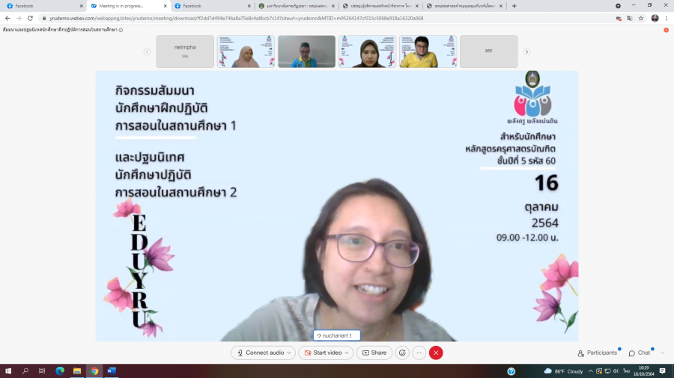
Task: Toggle the Participants panel
Action: pyautogui.click(x=598, y=353)
